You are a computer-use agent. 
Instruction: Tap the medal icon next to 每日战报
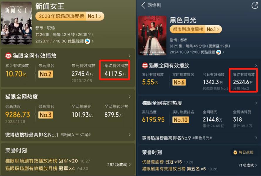pos(235,152)
